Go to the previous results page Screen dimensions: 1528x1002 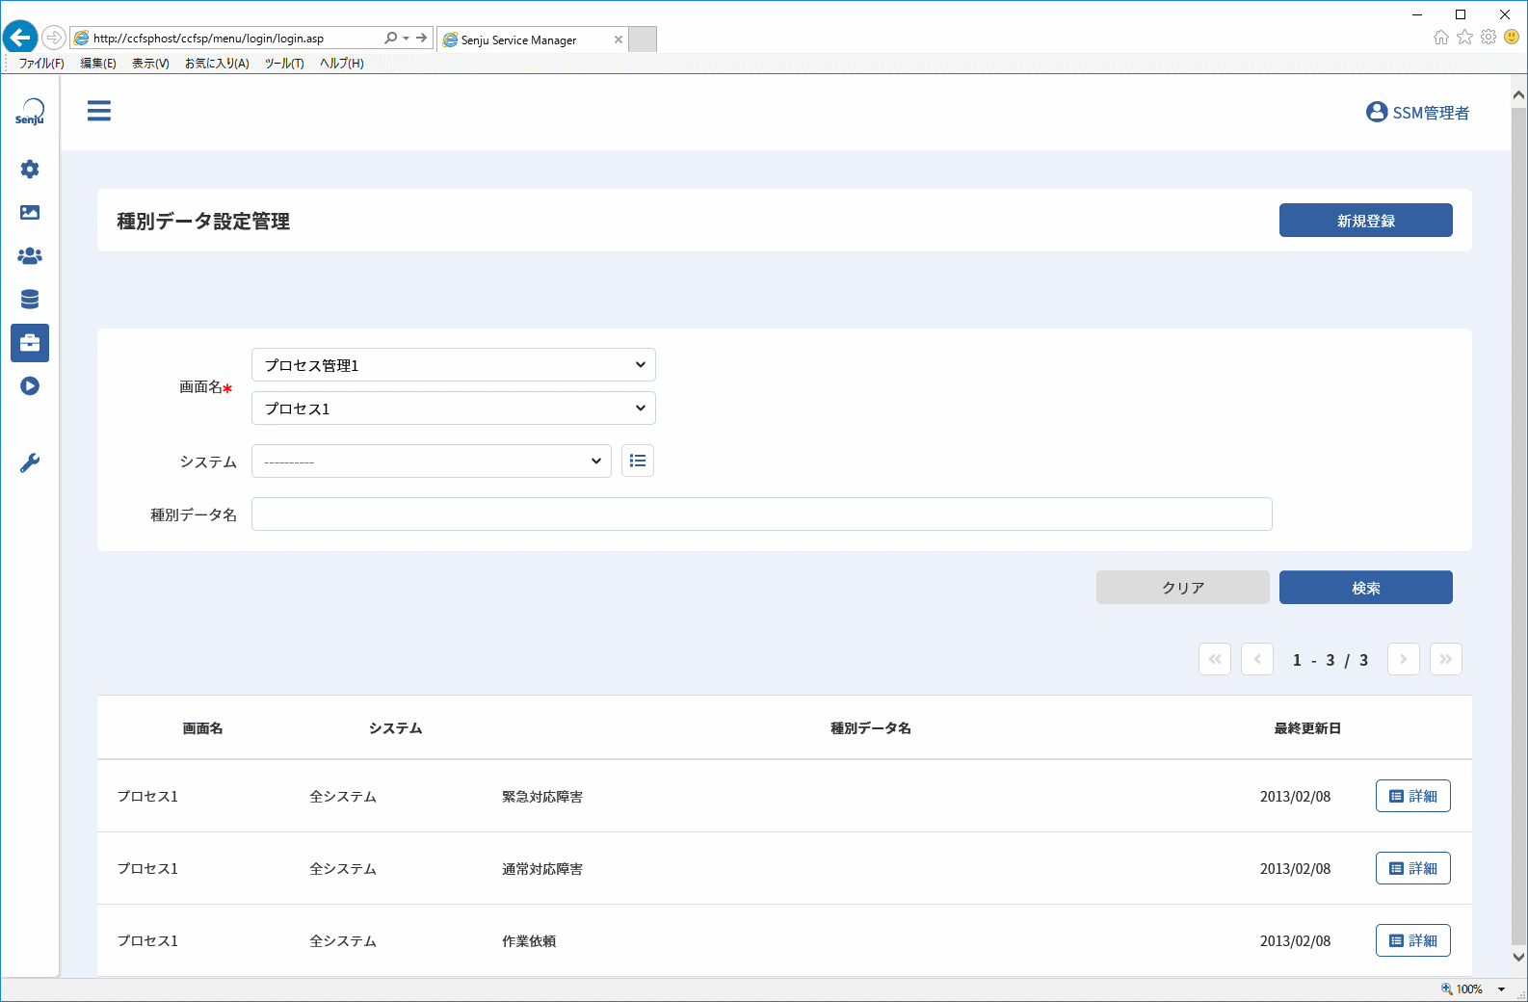coord(1257,659)
